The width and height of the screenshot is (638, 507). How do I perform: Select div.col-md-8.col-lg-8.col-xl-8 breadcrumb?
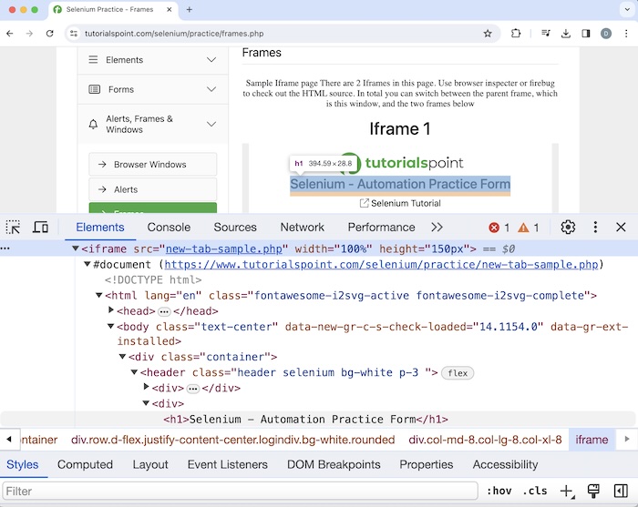485,440
